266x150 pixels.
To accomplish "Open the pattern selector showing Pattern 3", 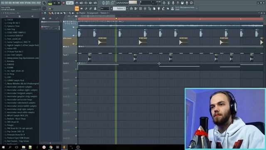I will pos(119,8).
